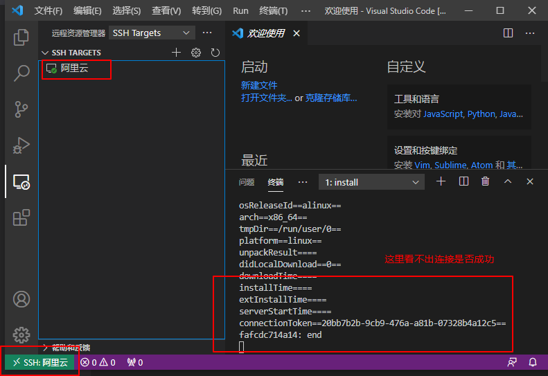Select the 欢迎使用 editor tab
Image resolution: width=548 pixels, height=376 pixels.
coord(265,33)
